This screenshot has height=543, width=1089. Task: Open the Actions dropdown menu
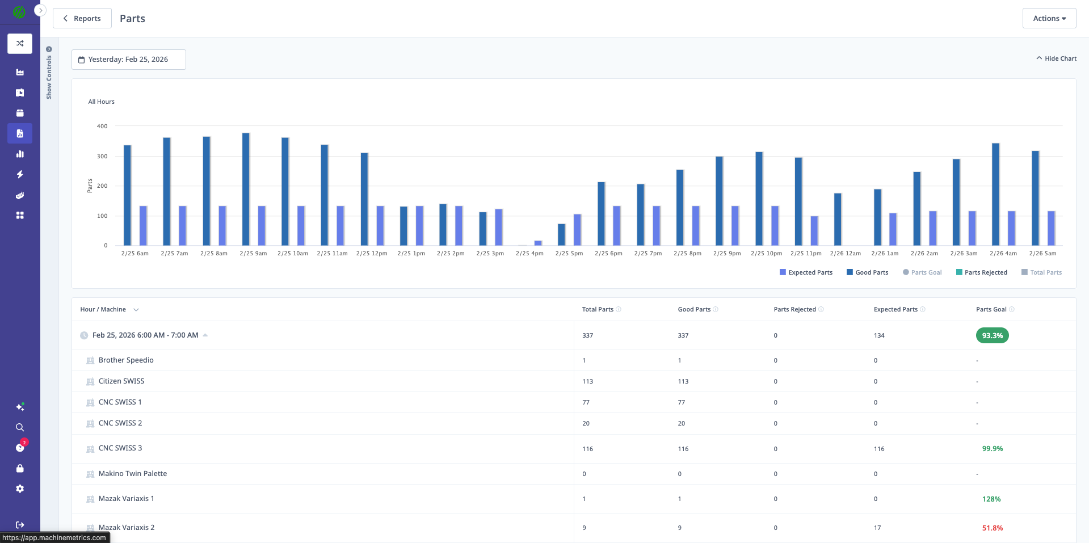click(1049, 18)
